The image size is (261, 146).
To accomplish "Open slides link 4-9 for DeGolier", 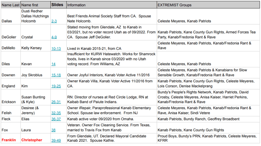I will [x=54, y=37].
